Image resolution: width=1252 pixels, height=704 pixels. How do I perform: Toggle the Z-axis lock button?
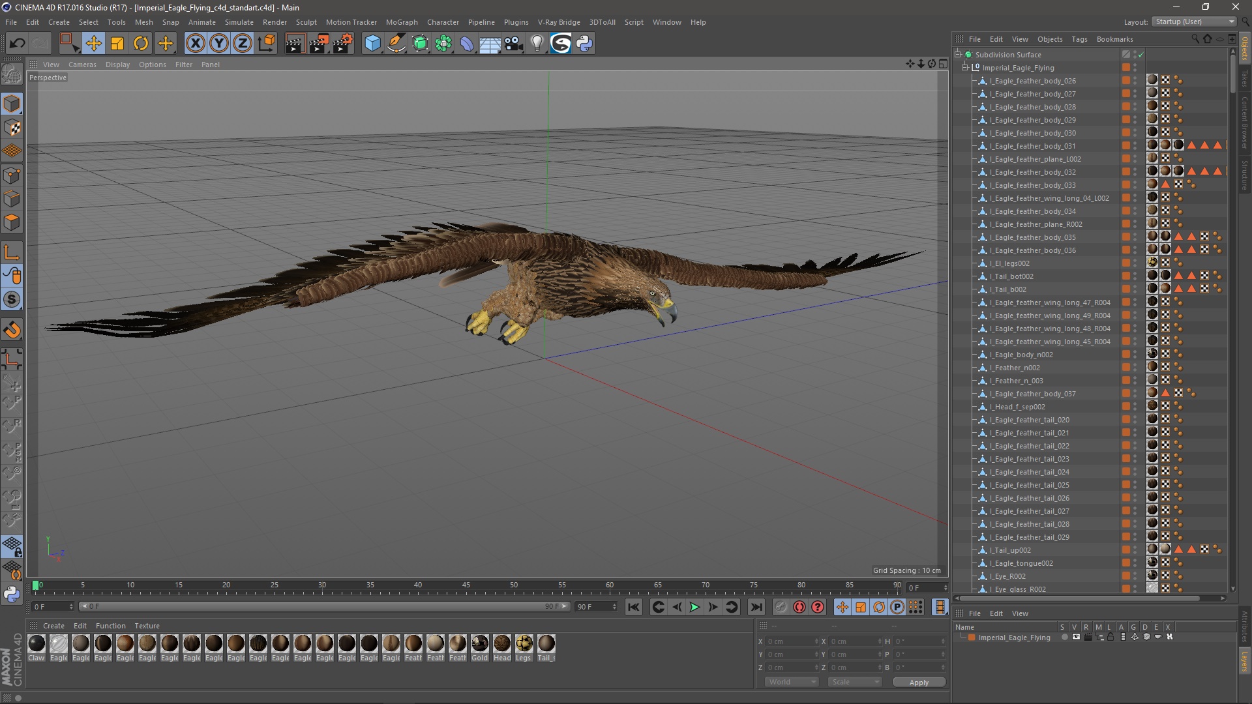[243, 44]
